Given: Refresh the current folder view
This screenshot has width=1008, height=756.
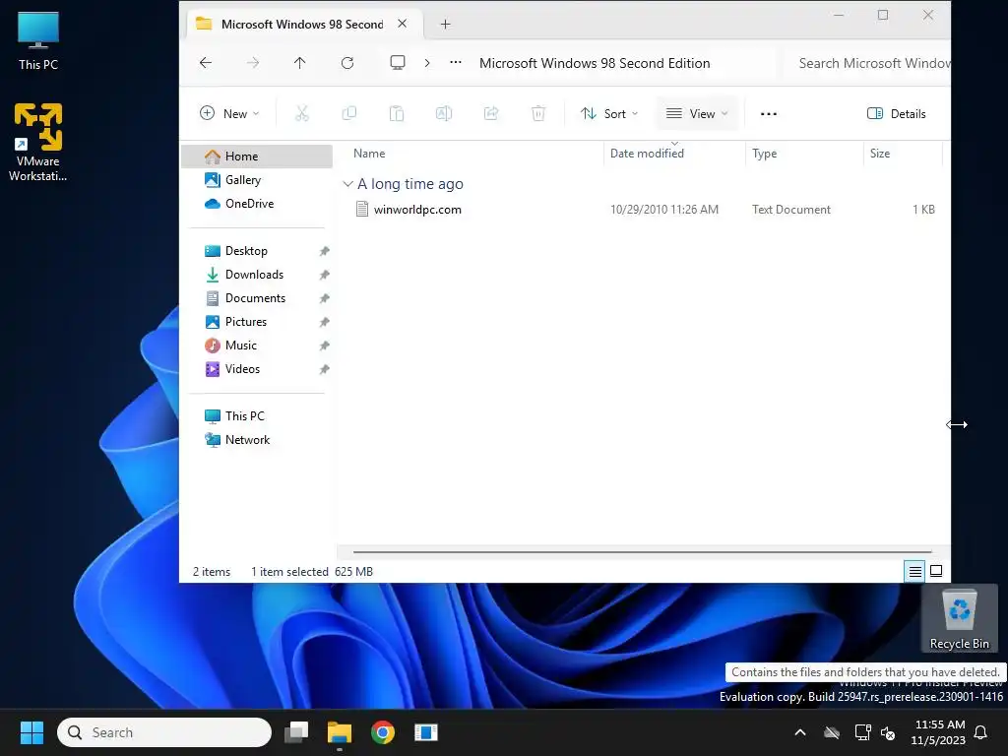Looking at the screenshot, I should point(347,62).
